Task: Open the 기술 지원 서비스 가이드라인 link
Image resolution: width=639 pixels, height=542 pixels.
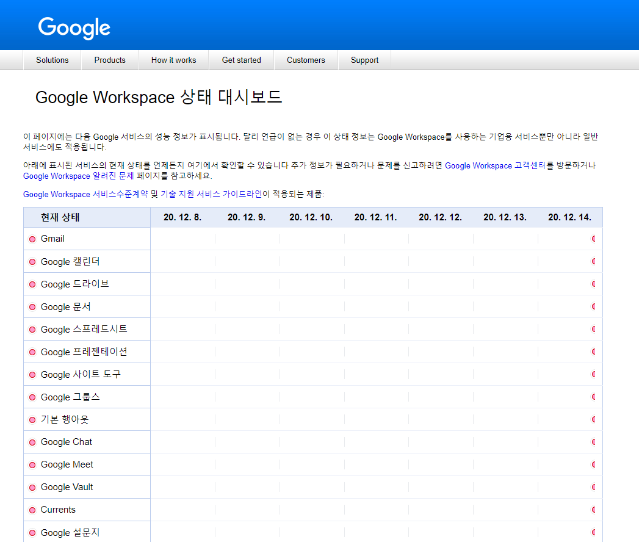Action: (x=211, y=194)
